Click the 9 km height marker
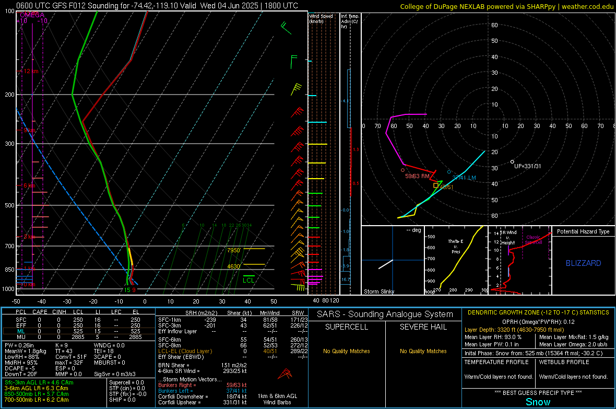The image size is (616, 409). [29, 130]
